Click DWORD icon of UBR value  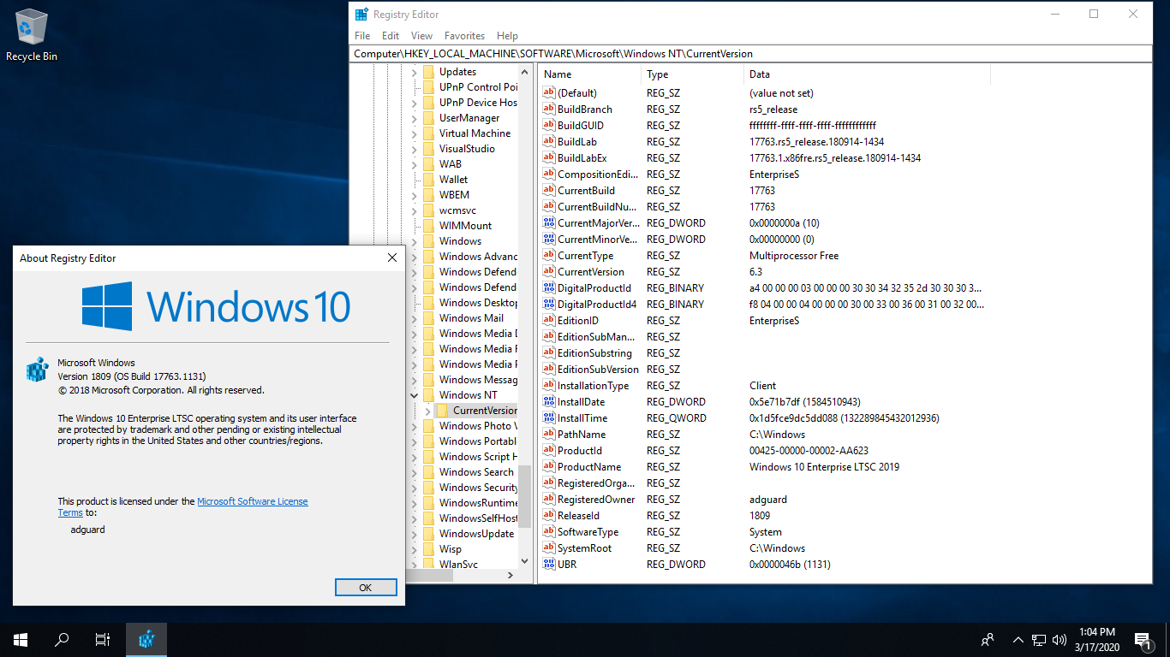coord(549,565)
